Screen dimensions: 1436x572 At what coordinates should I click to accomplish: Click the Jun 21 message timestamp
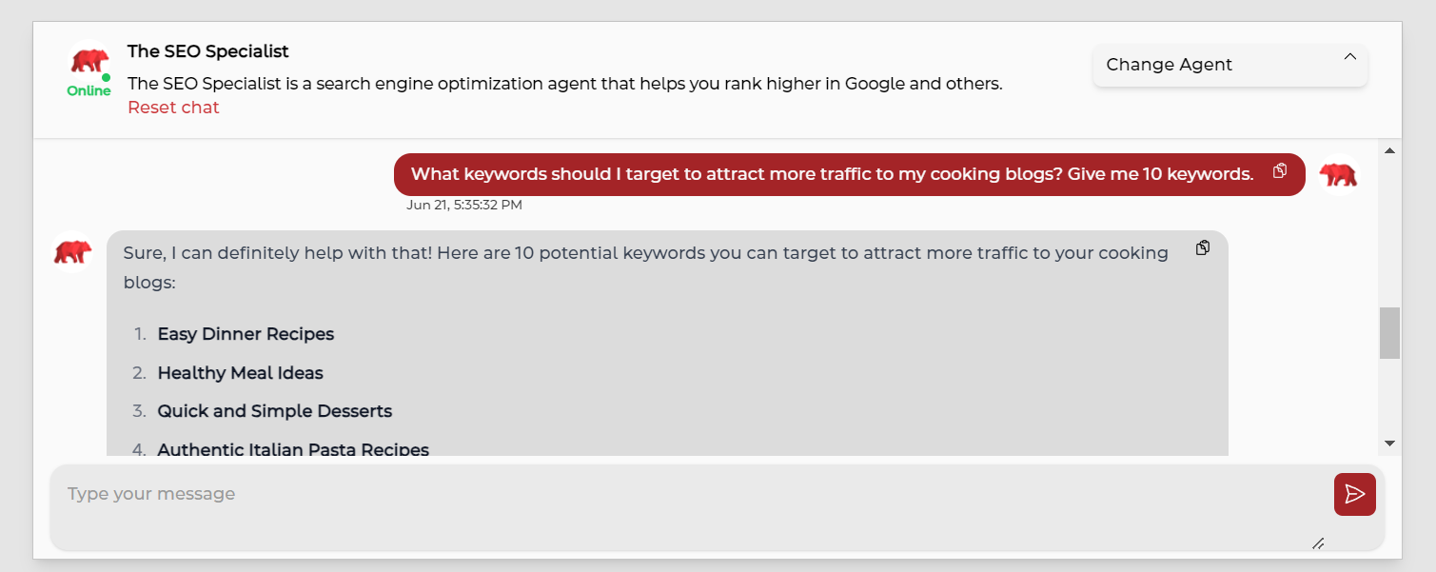[x=464, y=205]
